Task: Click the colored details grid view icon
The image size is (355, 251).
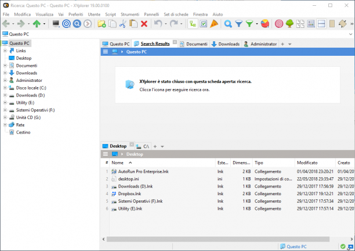Action: (x=311, y=24)
